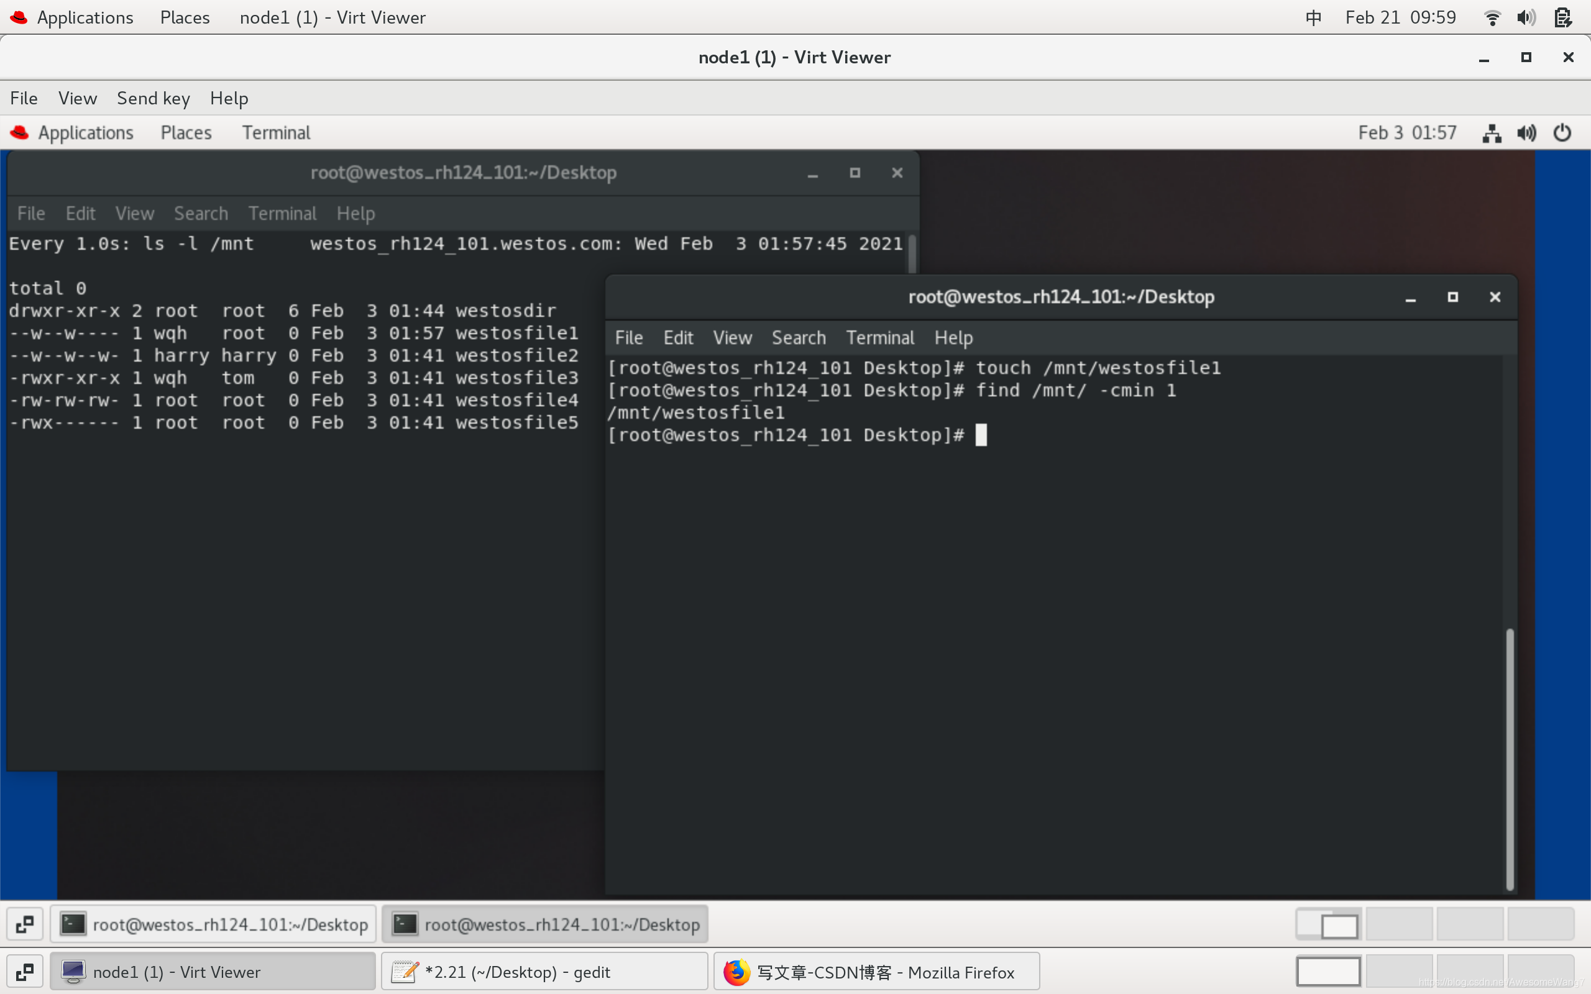Viewport: 1591px width, 994px height.
Task: Switch to Firefox CSDN taskbar entry
Action: (x=877, y=972)
